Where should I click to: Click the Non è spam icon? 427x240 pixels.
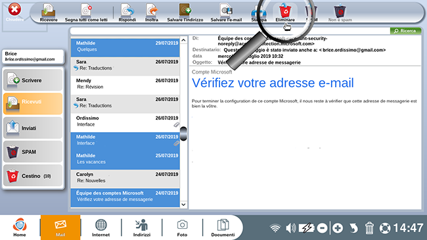[x=340, y=12]
